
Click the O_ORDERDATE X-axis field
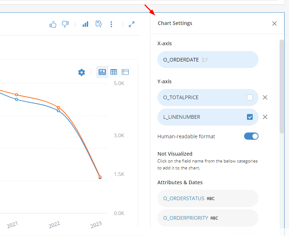pos(208,60)
